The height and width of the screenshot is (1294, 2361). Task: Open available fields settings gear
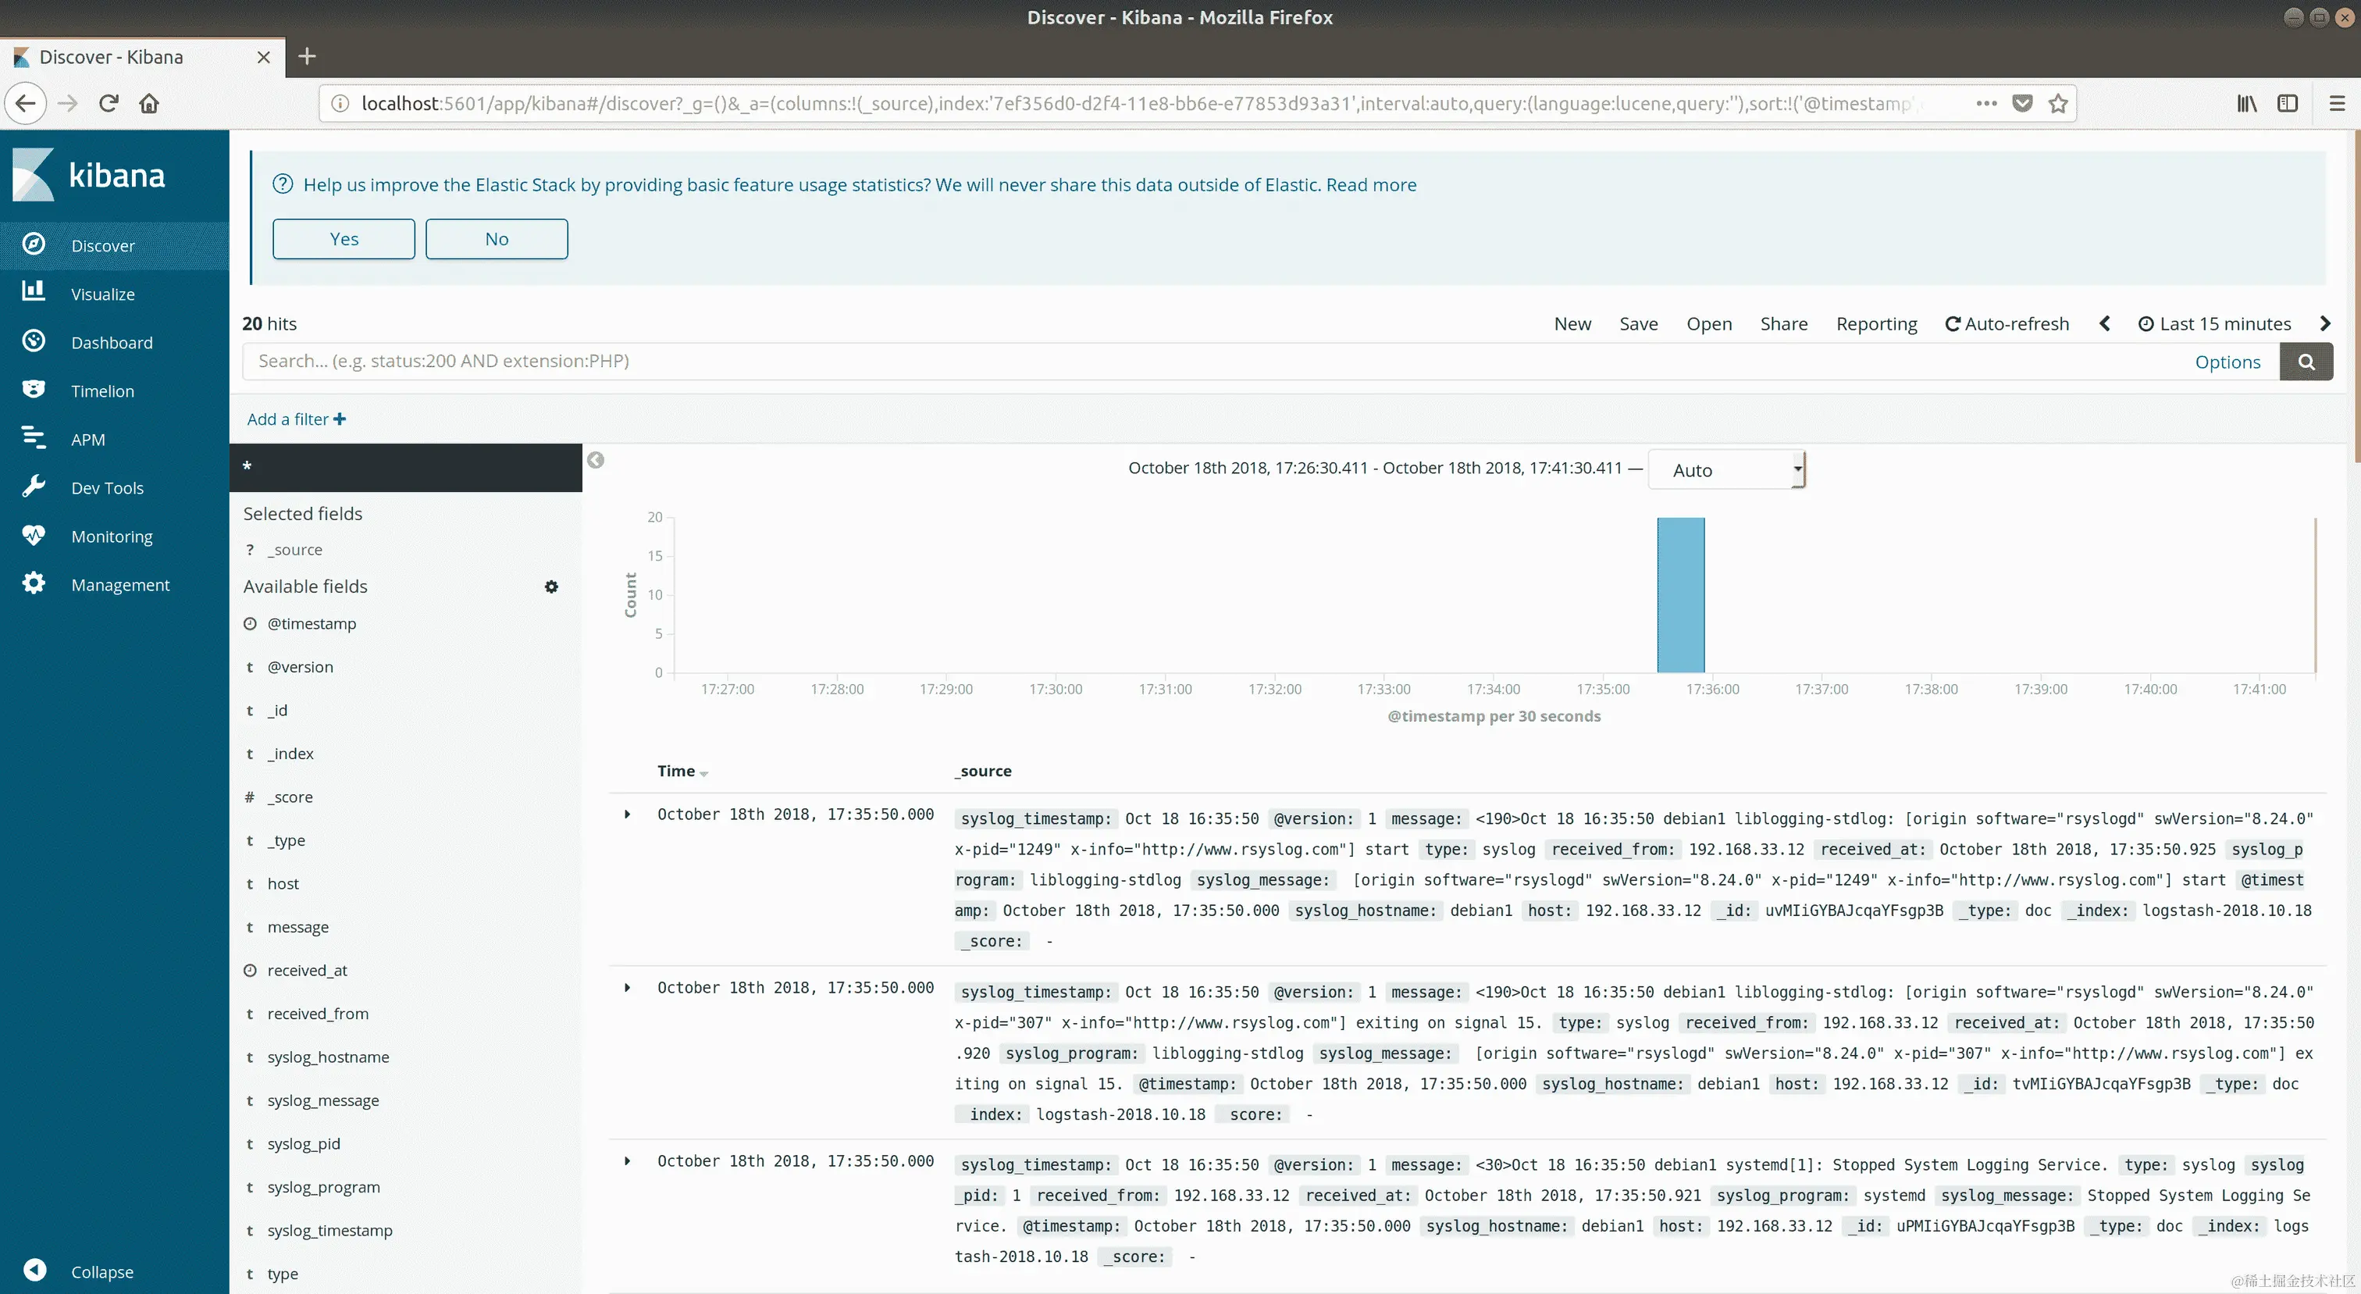pos(551,586)
